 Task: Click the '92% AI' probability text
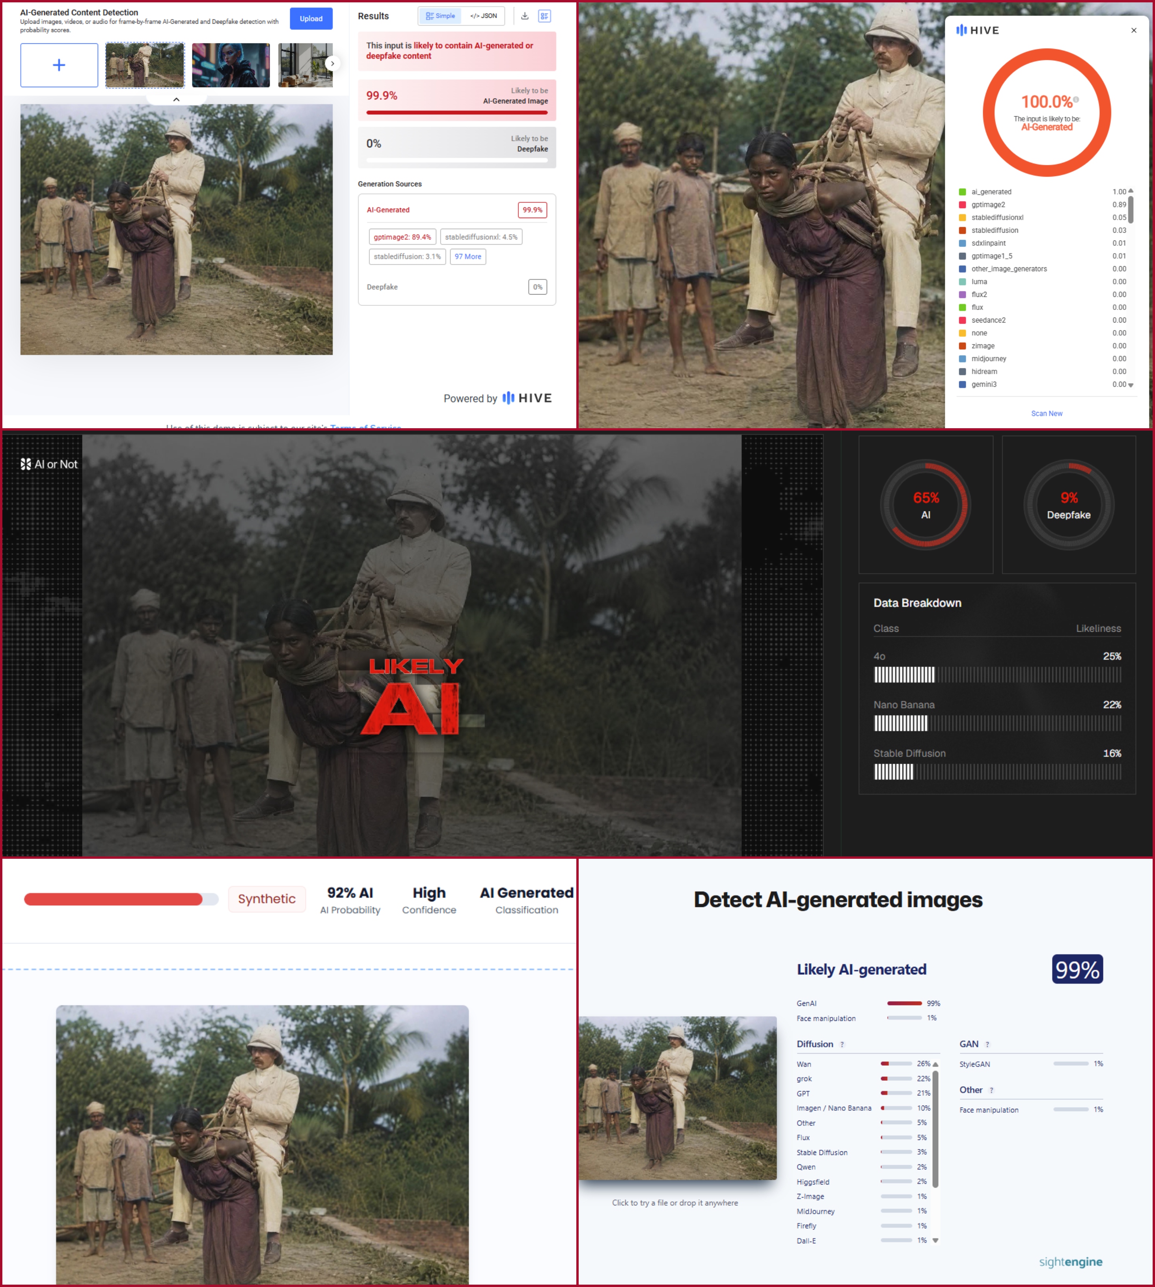(350, 893)
